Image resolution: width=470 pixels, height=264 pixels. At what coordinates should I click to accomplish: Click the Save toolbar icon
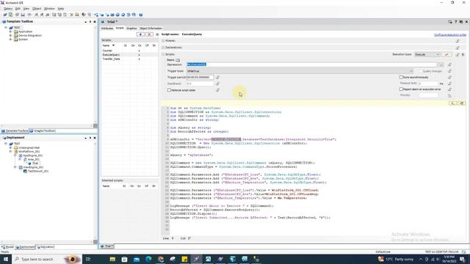tap(23, 15)
